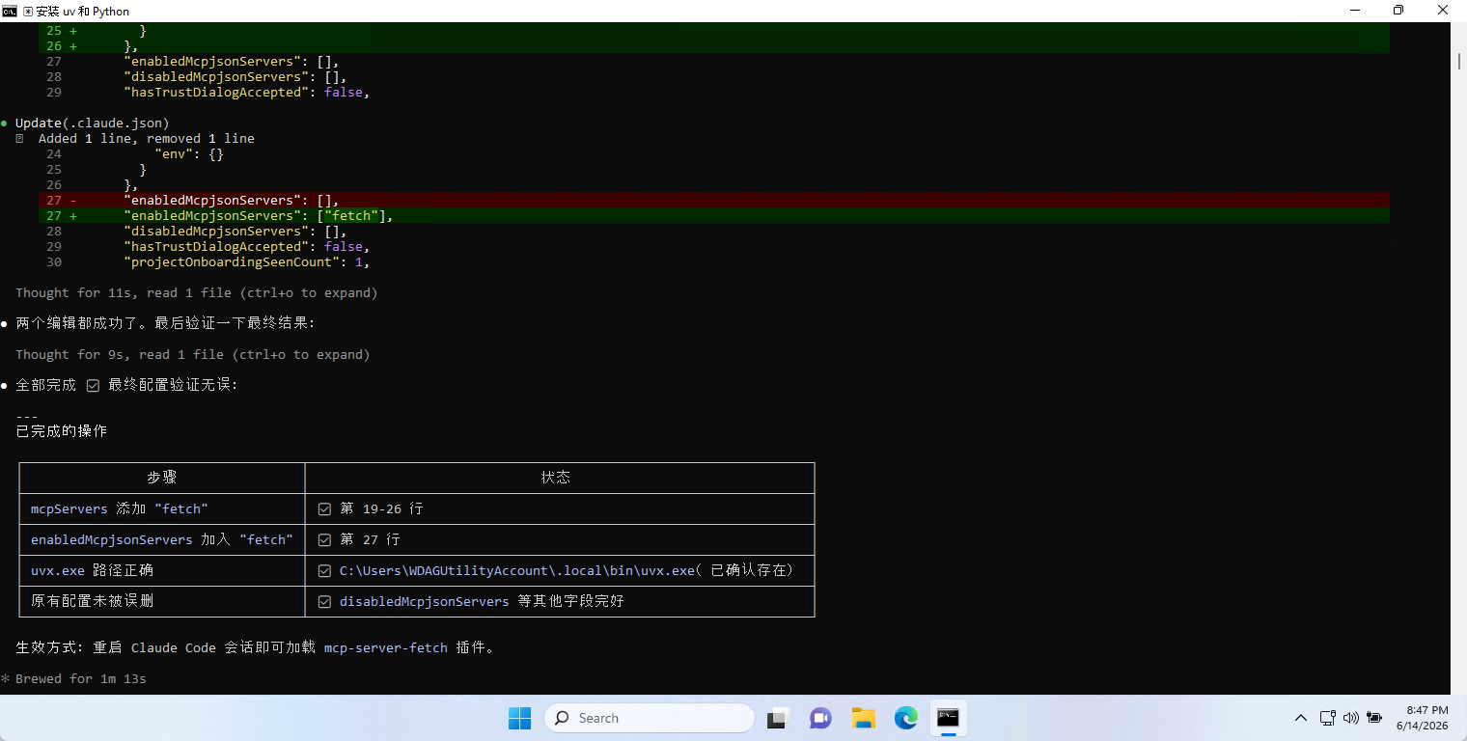Click the 步骤 table header
This screenshot has width=1467, height=741.
(x=162, y=478)
